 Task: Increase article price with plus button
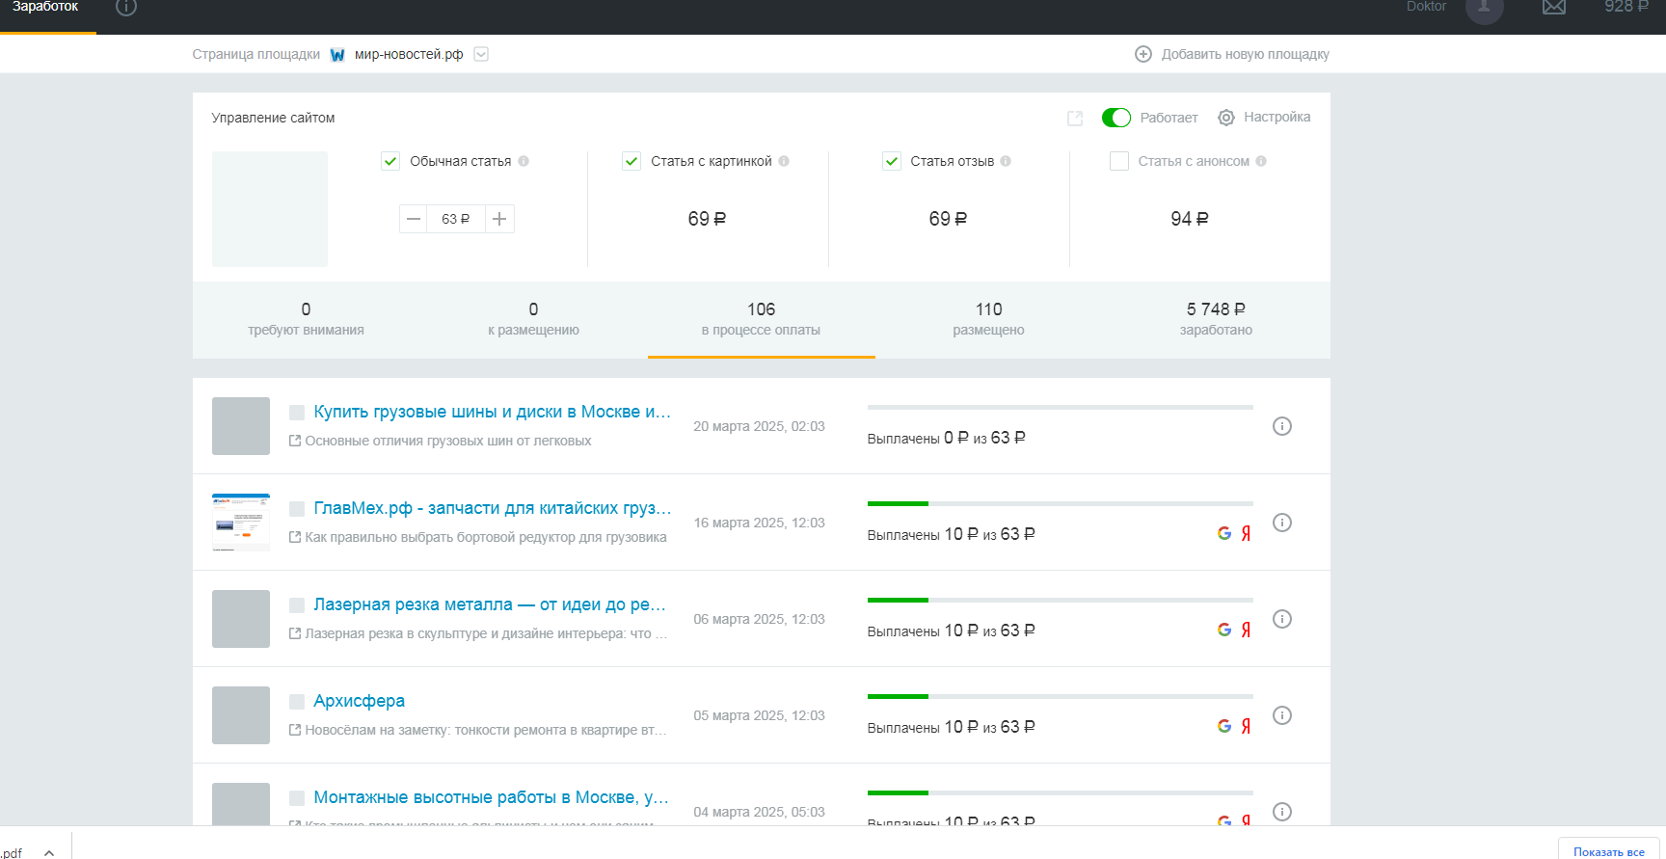click(x=499, y=219)
